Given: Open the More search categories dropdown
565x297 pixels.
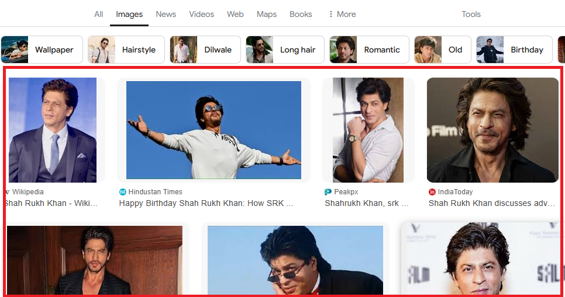Looking at the screenshot, I should pyautogui.click(x=342, y=14).
